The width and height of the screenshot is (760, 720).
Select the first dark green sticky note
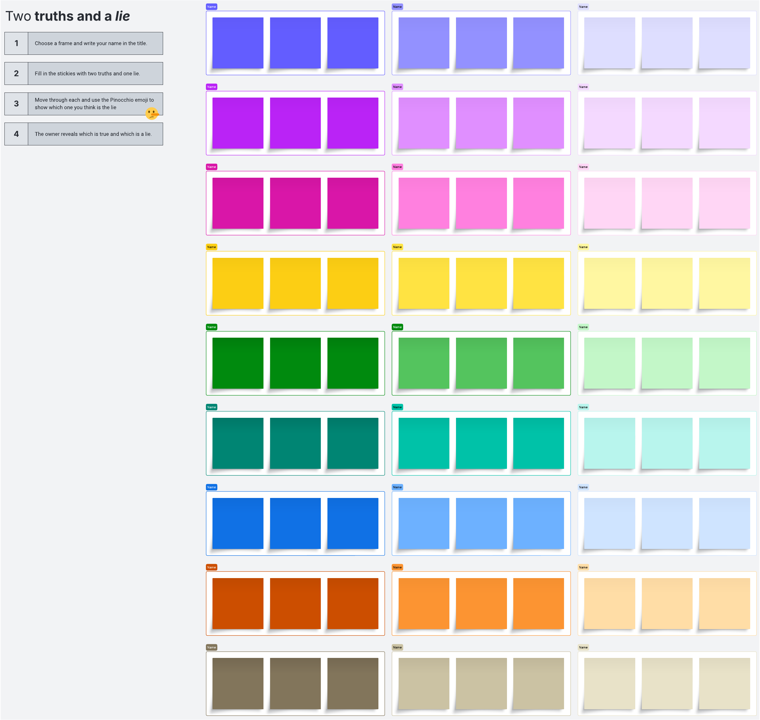pyautogui.click(x=238, y=363)
